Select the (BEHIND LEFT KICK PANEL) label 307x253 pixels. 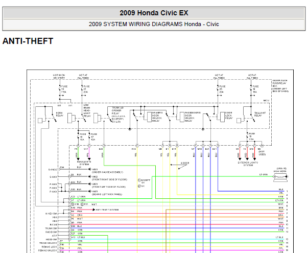(x=107, y=194)
